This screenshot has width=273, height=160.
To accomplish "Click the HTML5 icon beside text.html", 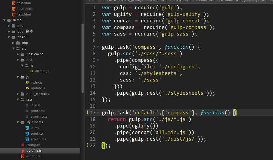I will coord(13,14).
